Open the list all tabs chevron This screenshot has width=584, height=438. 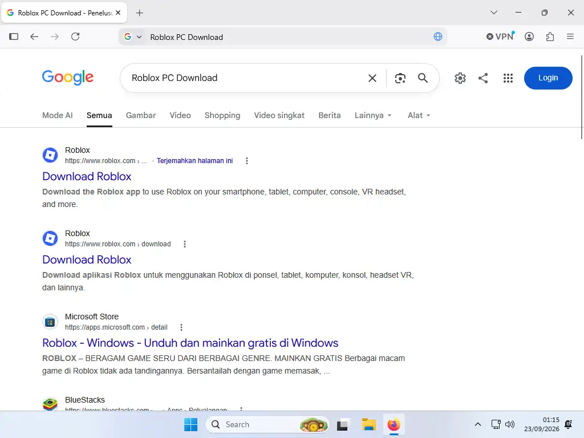pos(494,13)
